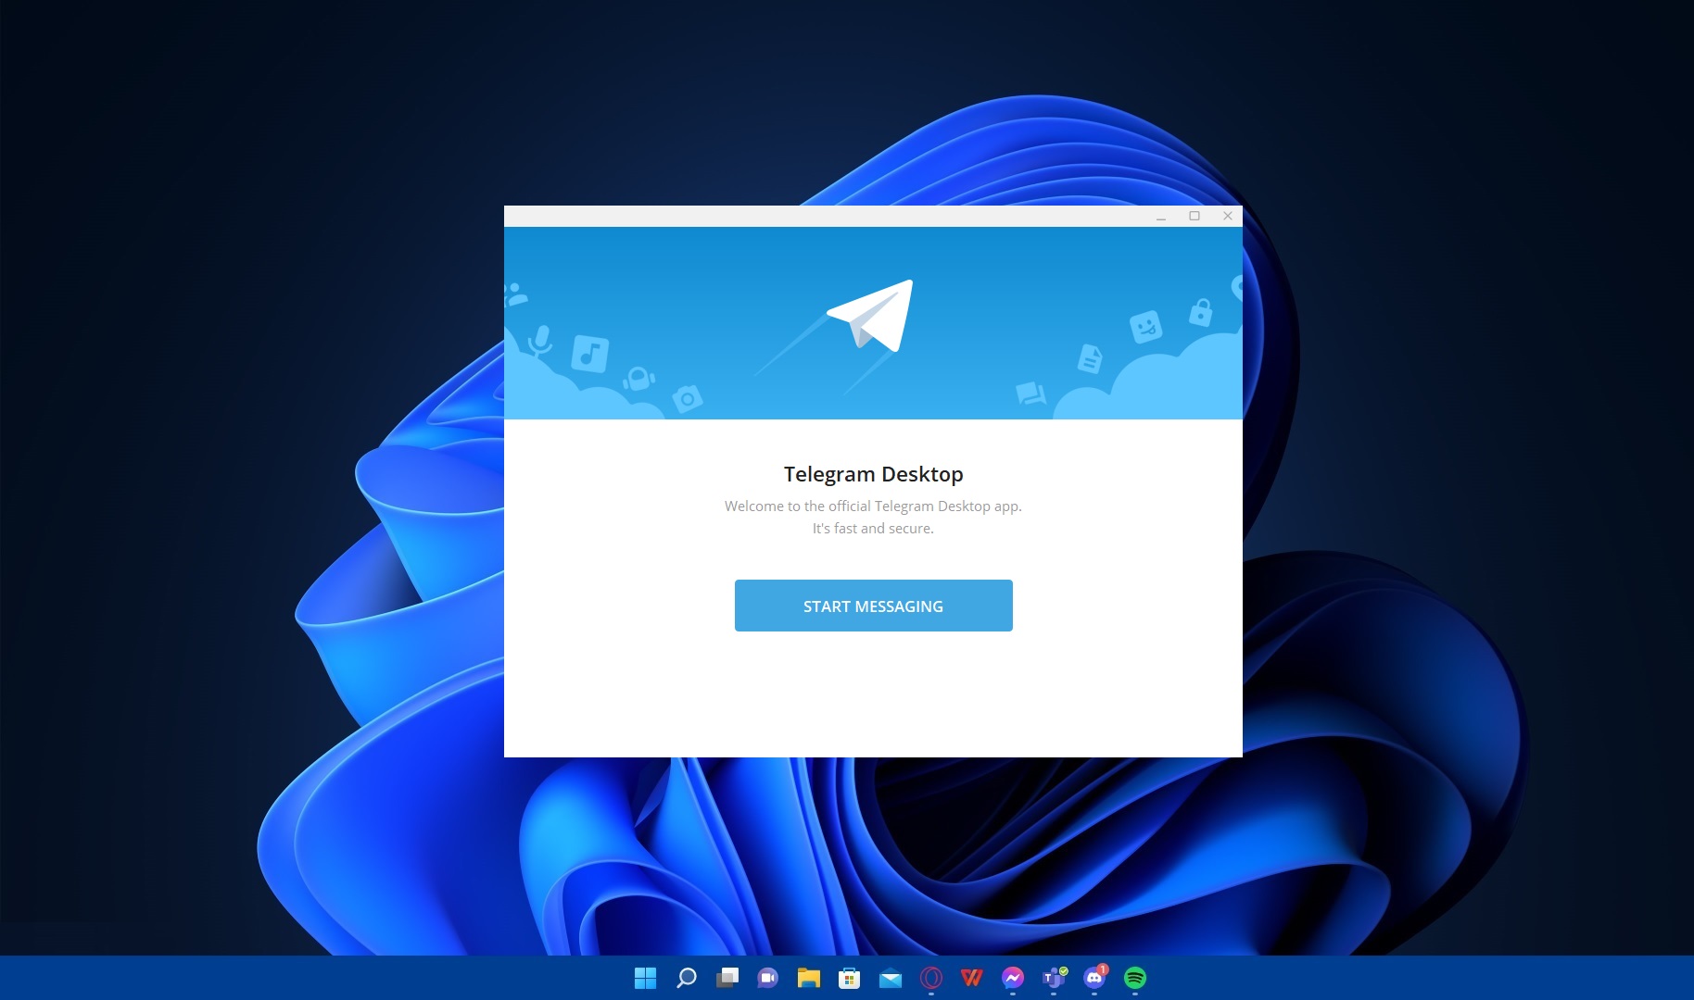Click the Telegram paper plane logo

[872, 316]
